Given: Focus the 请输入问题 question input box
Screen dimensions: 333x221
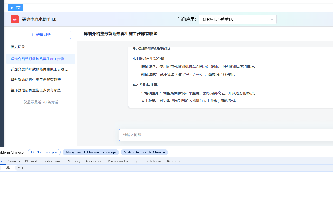Looking at the screenshot, I should 226,135.
